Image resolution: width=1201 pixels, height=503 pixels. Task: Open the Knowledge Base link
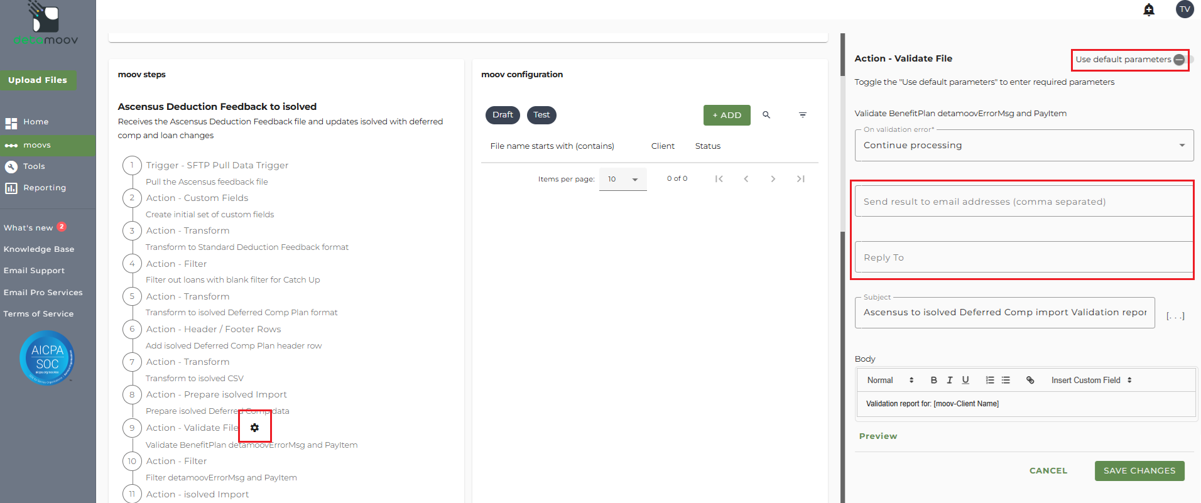(x=39, y=249)
